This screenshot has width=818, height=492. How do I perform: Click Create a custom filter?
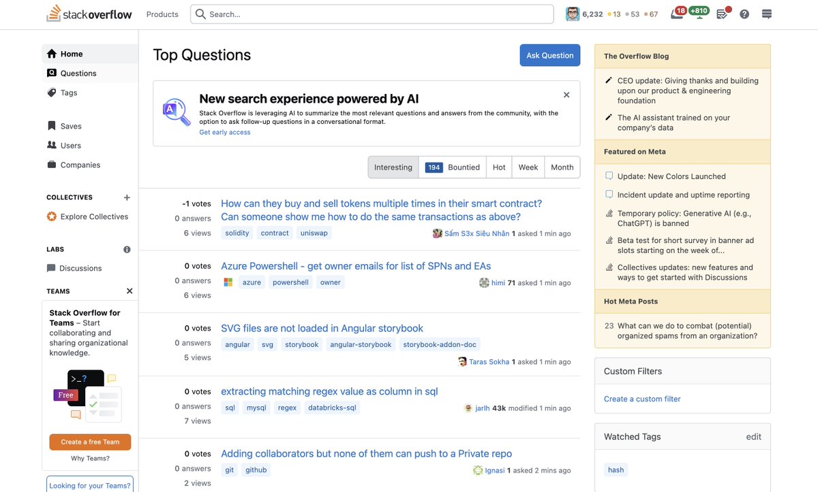pos(642,399)
